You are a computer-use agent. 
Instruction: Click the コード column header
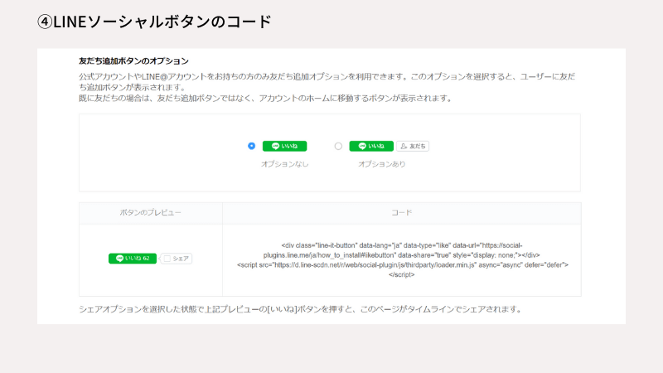(401, 213)
